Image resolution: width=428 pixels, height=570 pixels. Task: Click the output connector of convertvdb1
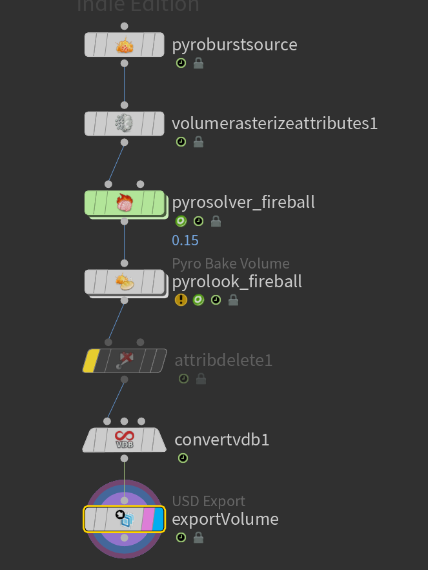(x=125, y=459)
